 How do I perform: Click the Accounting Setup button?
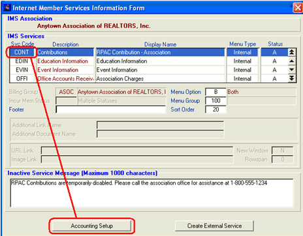point(91,226)
